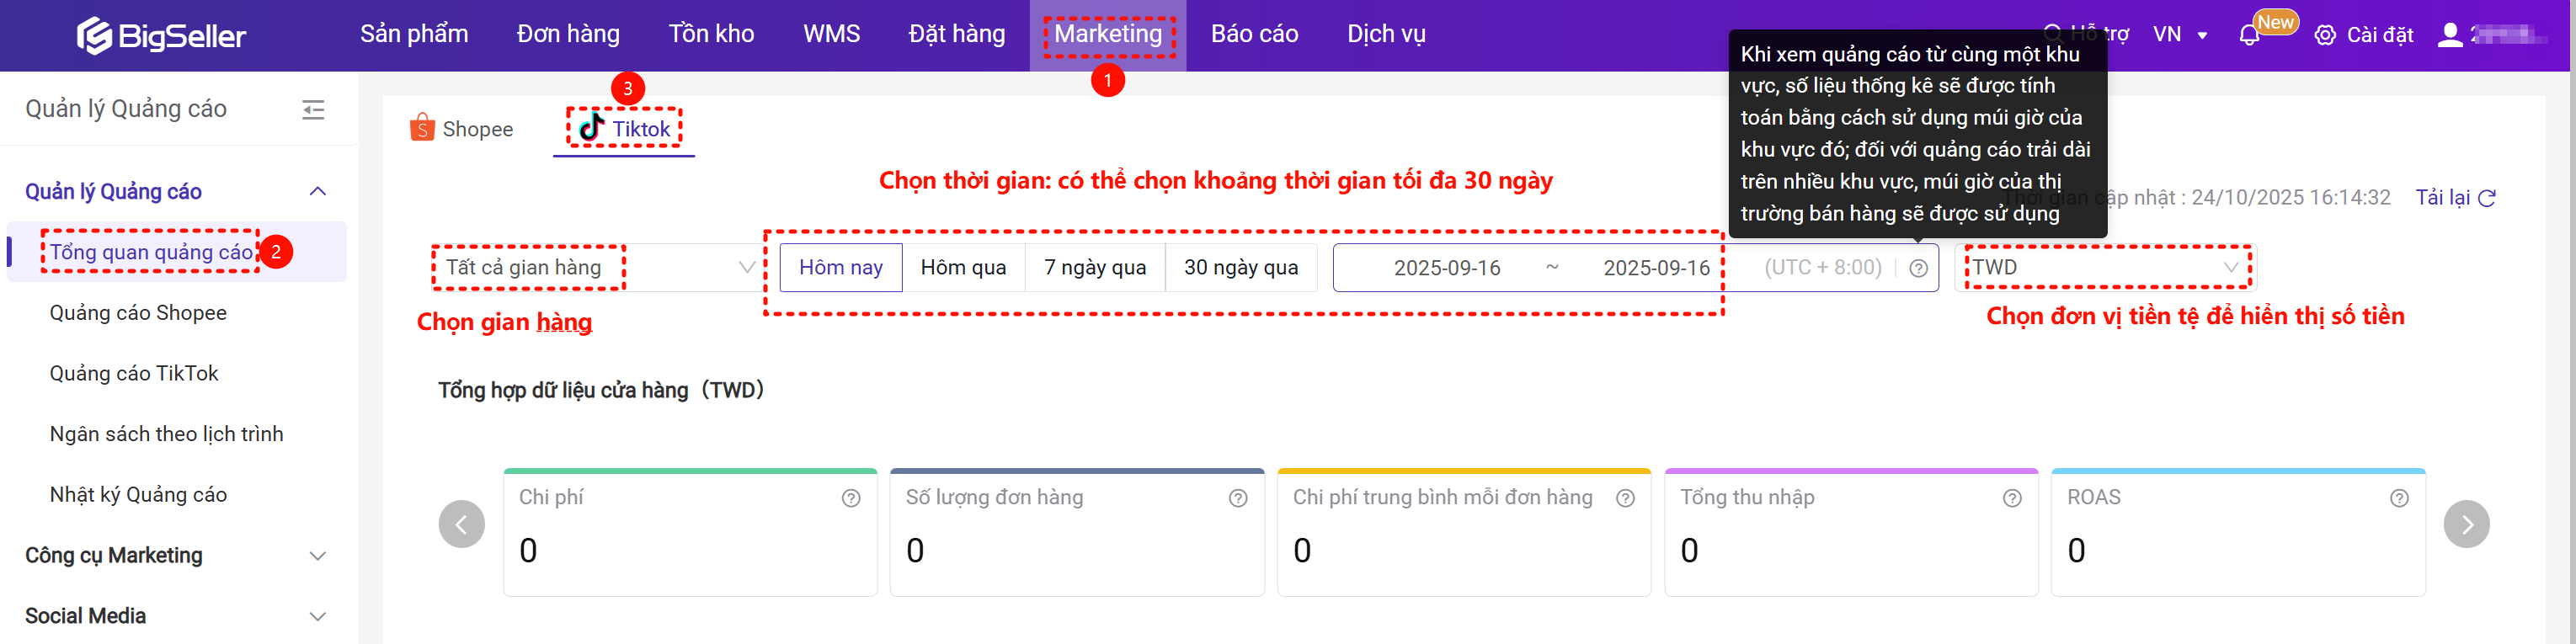Open the TWD currency dropdown

(2104, 268)
